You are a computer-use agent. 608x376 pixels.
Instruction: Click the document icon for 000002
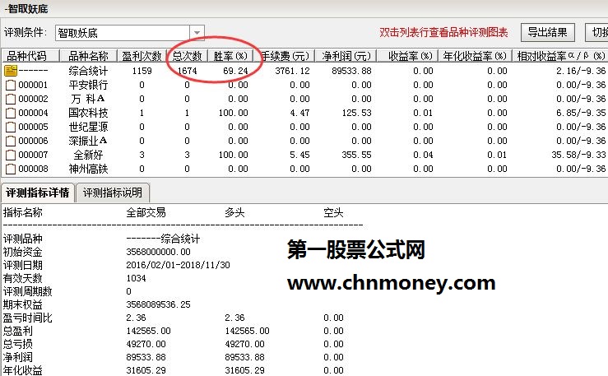[x=11, y=99]
